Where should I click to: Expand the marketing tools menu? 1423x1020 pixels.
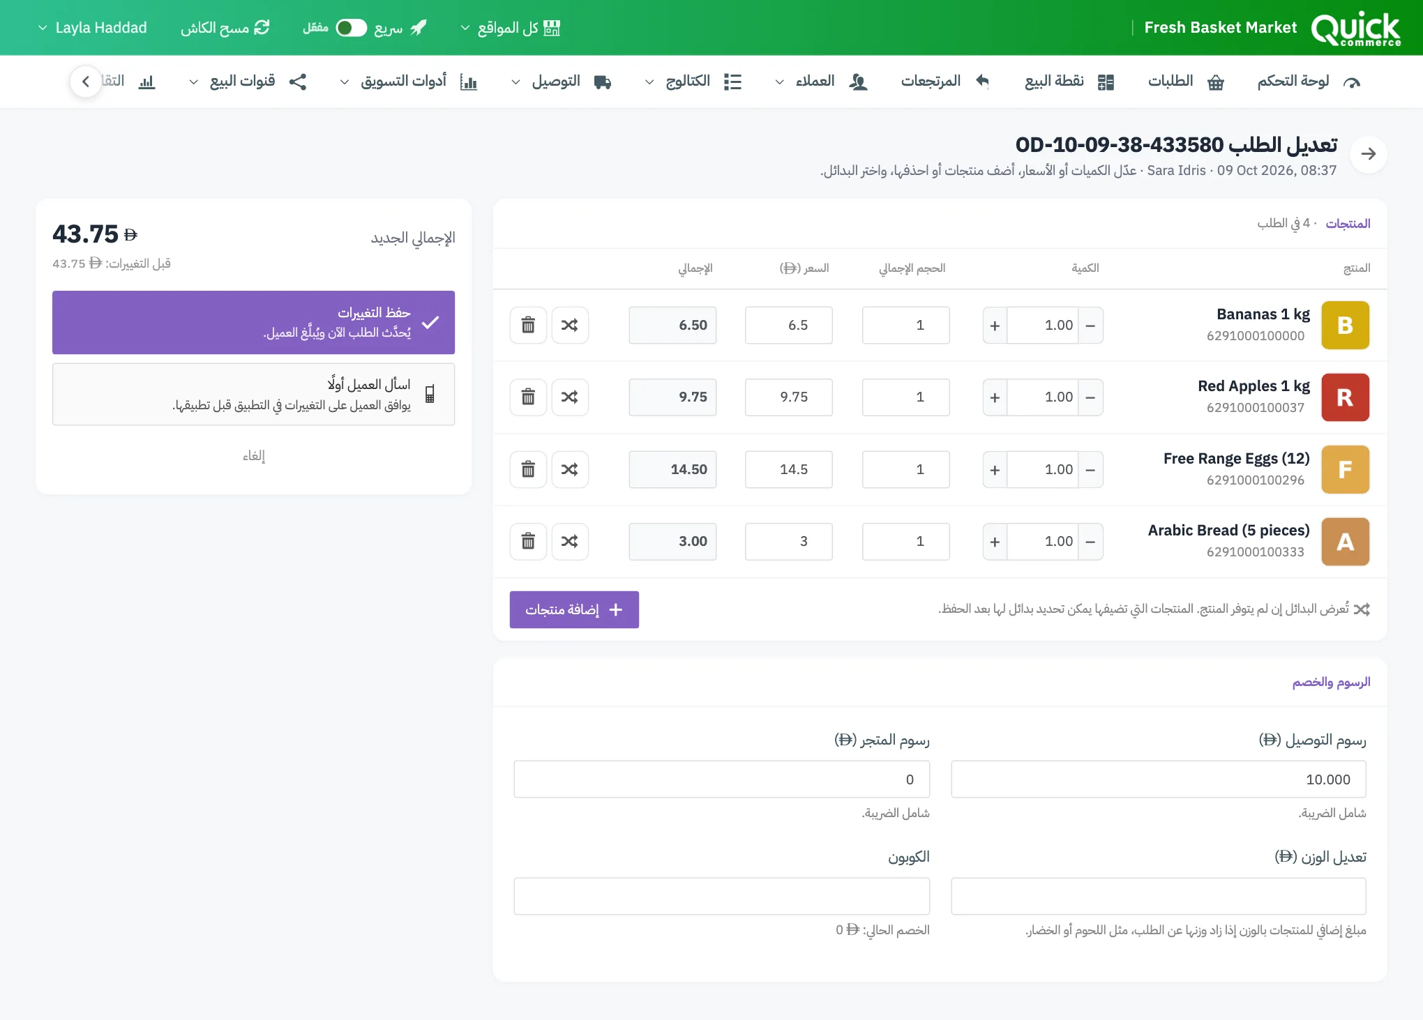(x=409, y=82)
